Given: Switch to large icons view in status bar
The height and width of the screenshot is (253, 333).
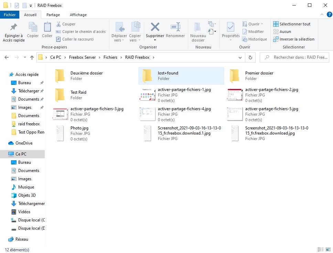Looking at the screenshot, I should pos(328,250).
